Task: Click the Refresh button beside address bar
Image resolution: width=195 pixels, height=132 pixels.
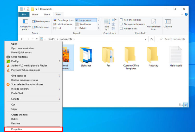Action: (x=152, y=39)
